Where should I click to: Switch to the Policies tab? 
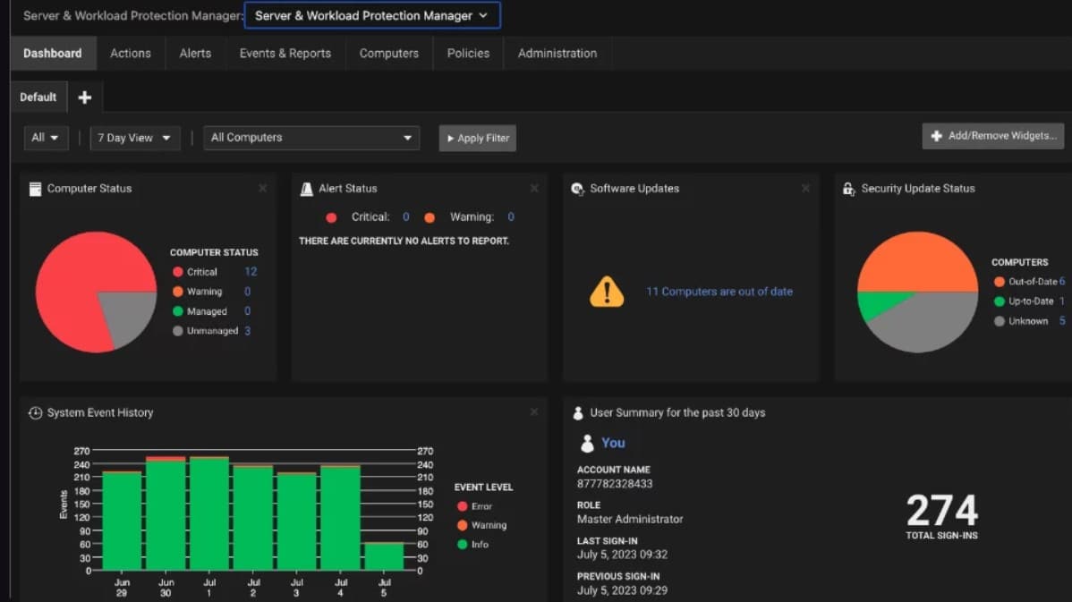click(467, 53)
